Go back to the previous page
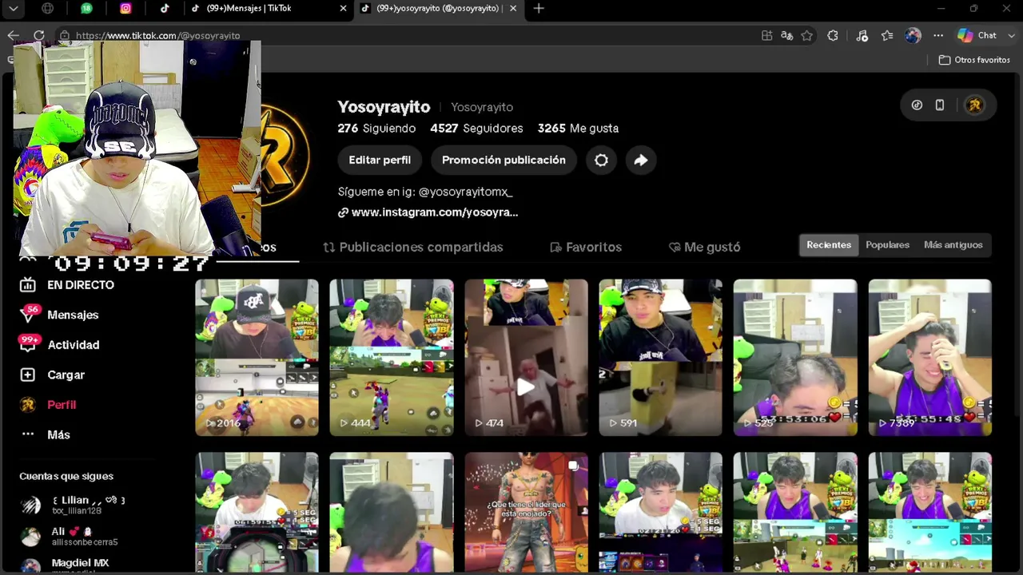This screenshot has height=575, width=1023. pyautogui.click(x=13, y=35)
